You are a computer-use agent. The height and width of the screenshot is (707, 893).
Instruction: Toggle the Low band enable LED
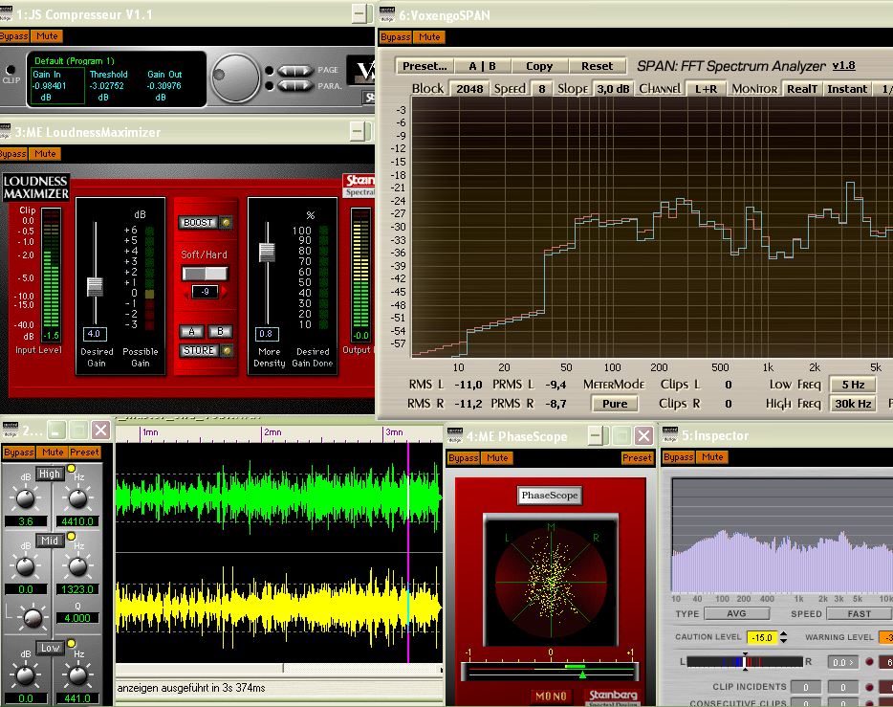coord(71,643)
